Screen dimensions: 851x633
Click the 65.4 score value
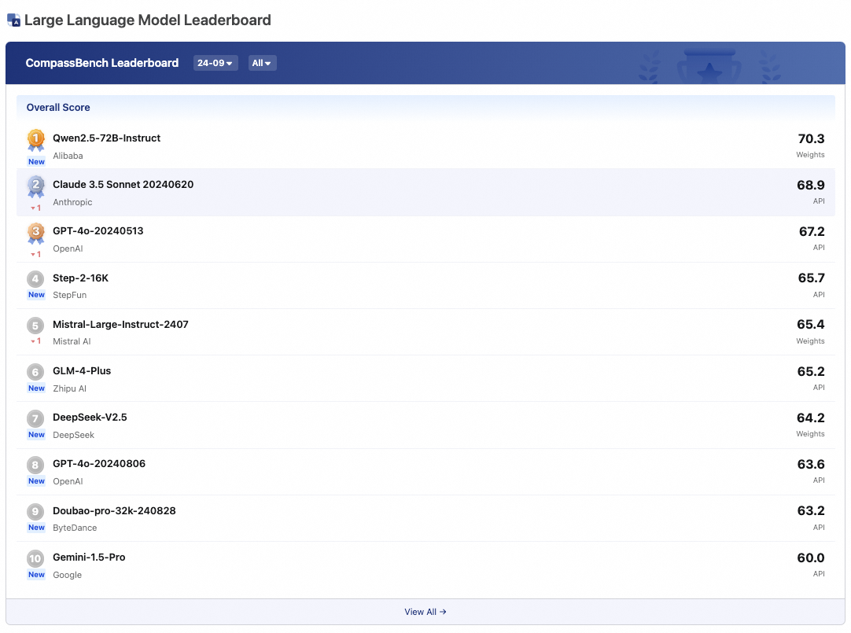(x=811, y=325)
